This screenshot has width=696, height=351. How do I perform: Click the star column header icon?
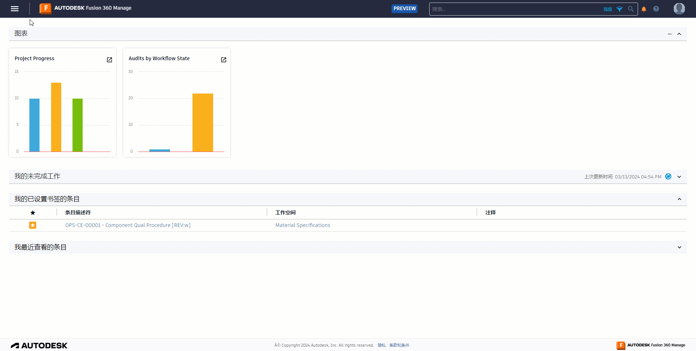33,213
